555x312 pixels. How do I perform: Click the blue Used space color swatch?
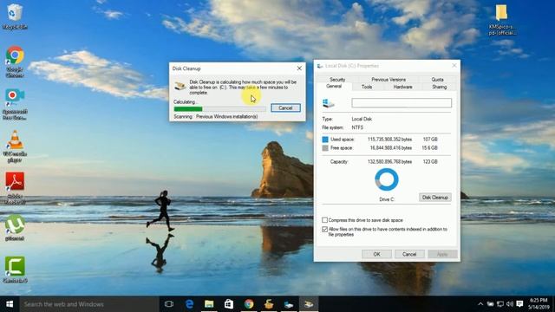coord(325,140)
